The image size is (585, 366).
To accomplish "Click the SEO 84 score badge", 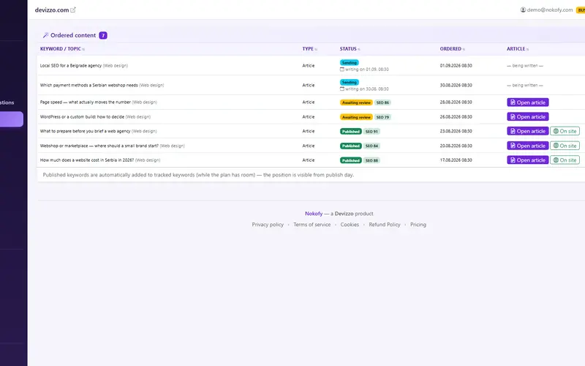I will [371, 146].
